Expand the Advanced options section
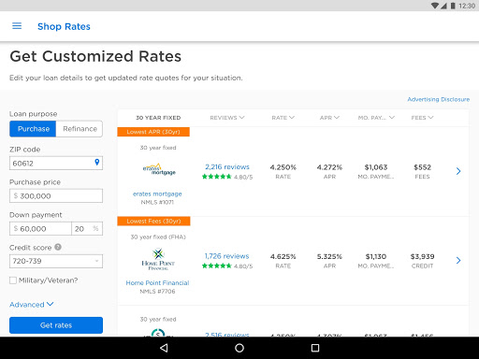Viewport: 479px width, 359px height. click(32, 305)
